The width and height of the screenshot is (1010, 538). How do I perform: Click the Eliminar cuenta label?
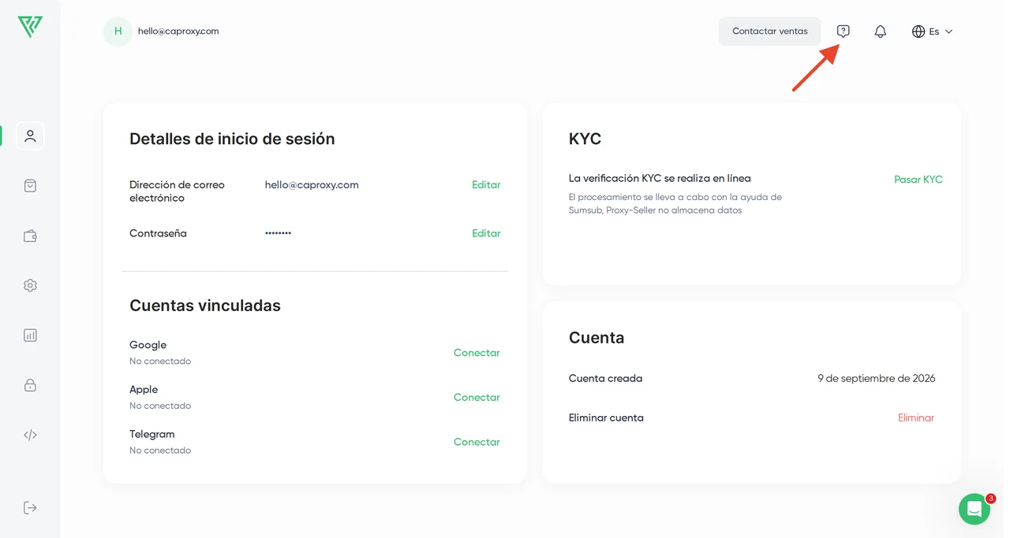tap(606, 418)
